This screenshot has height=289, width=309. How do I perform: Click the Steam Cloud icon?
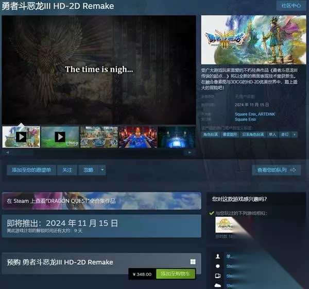218,285
